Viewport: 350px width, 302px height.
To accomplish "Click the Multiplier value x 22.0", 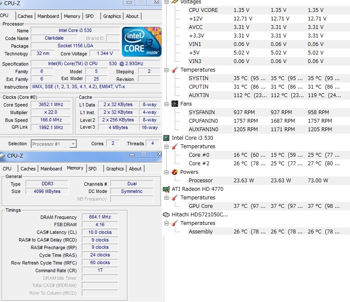I will 51,112.
